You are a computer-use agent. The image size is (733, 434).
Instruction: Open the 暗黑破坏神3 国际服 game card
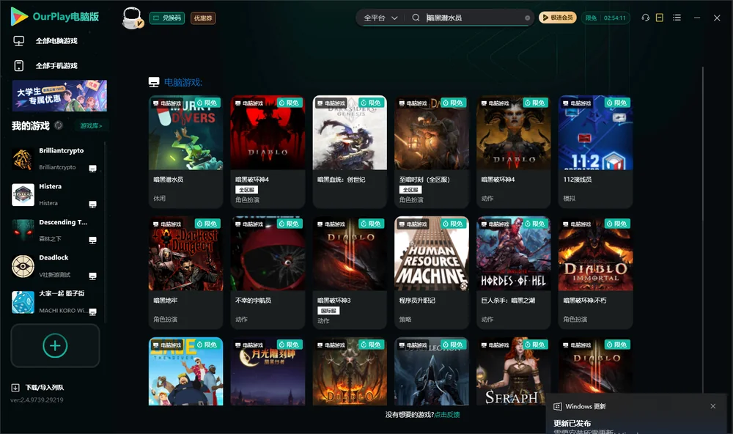pos(350,273)
